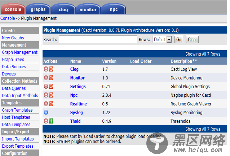Click the disable icon in the Settings row

(x=51, y=86)
